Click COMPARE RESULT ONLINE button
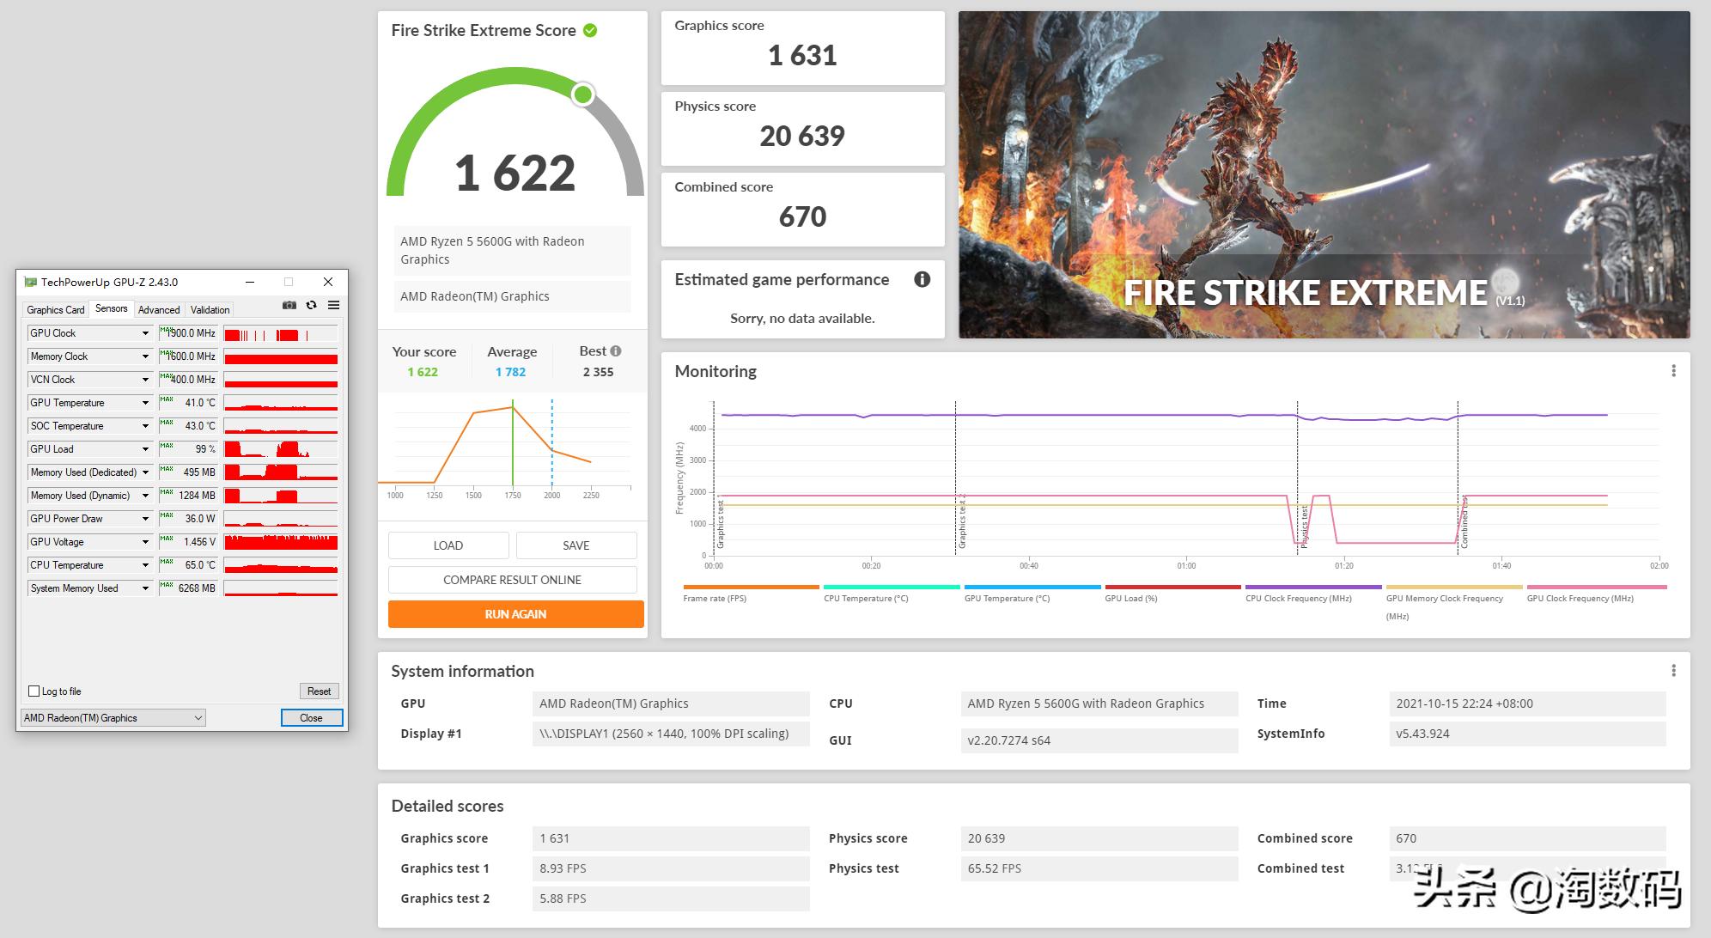Image resolution: width=1711 pixels, height=938 pixels. pyautogui.click(x=512, y=580)
